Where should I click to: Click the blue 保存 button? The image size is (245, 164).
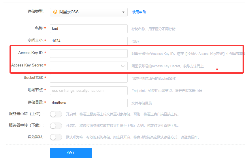pyautogui.click(x=71, y=153)
